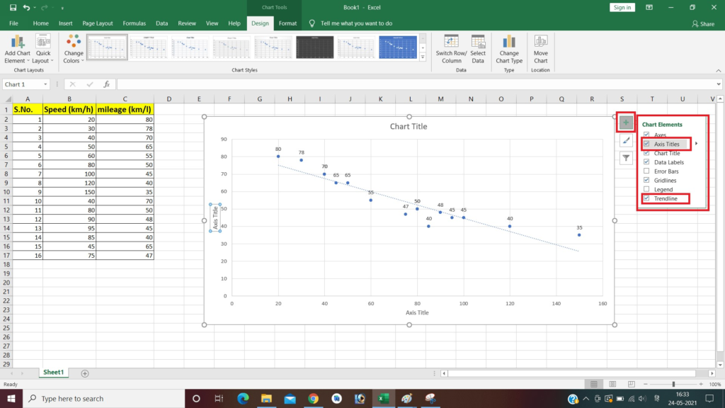Open the undo history dropdown arrow
725x408 pixels.
pos(35,7)
